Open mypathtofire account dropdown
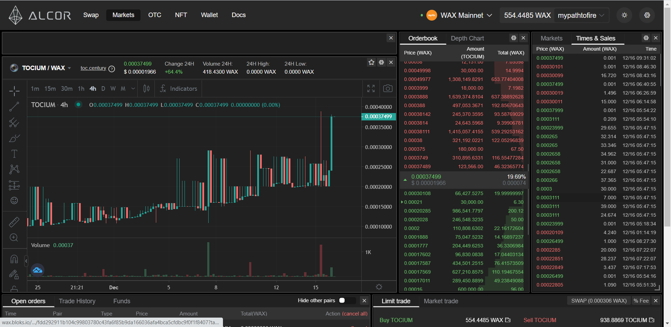671x327 pixels. click(581, 15)
